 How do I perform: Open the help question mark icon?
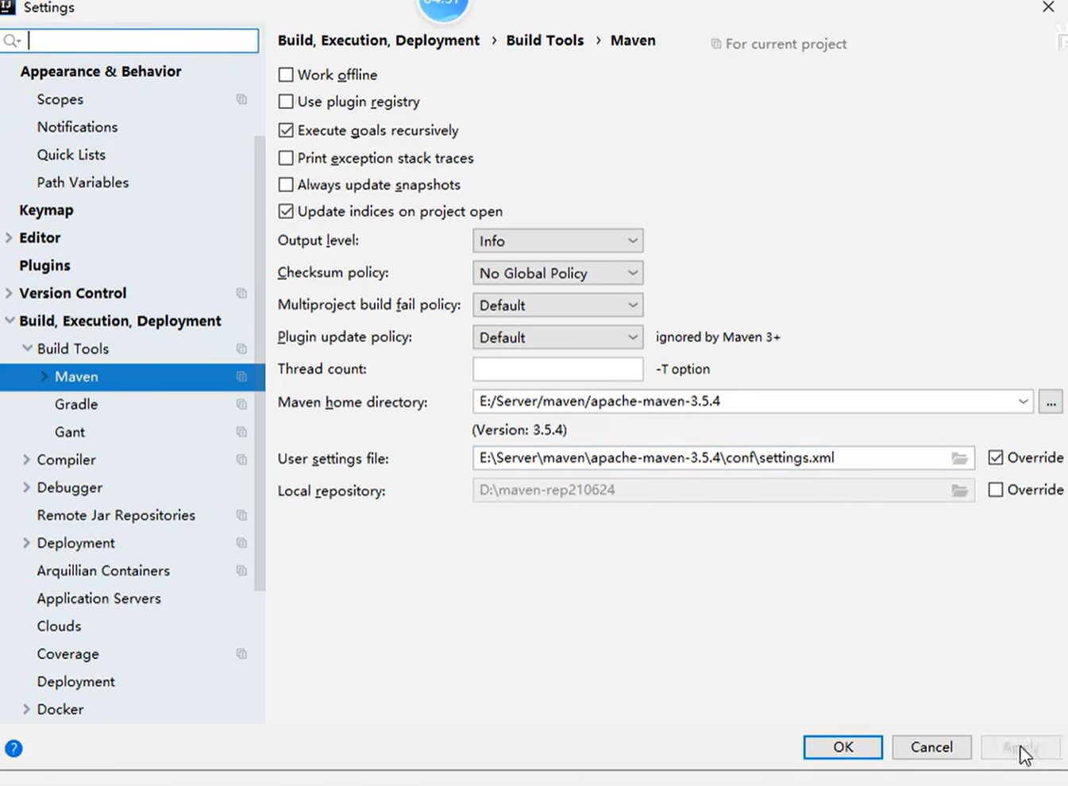pyautogui.click(x=13, y=748)
